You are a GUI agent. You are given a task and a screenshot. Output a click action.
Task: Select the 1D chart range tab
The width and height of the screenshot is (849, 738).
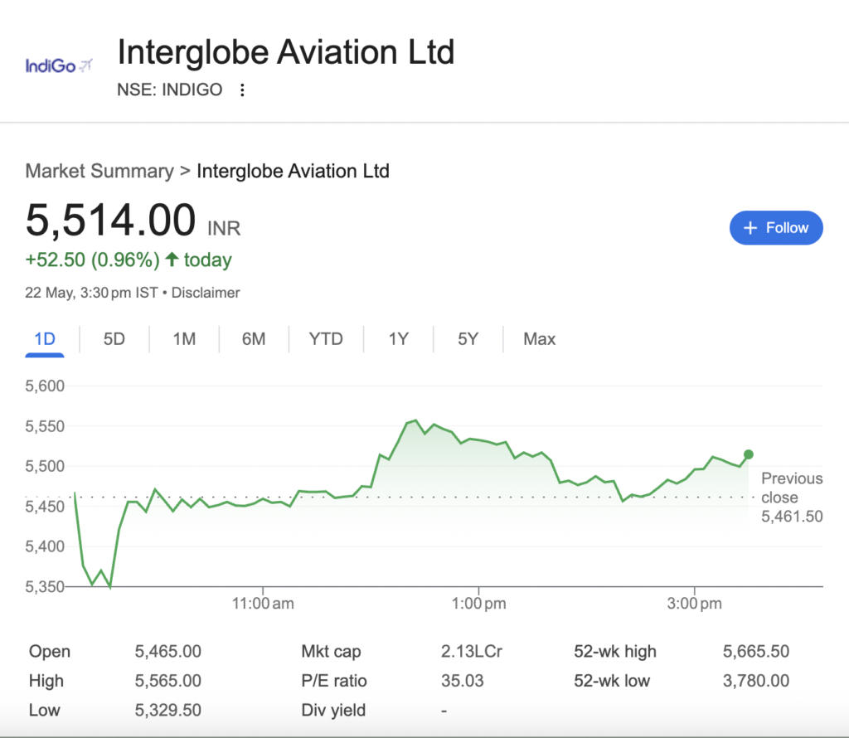pyautogui.click(x=45, y=339)
